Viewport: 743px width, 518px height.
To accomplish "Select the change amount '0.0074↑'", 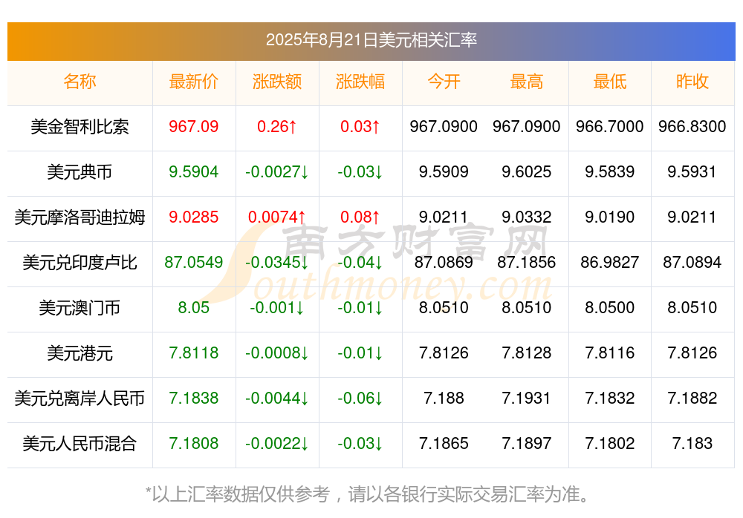I will [276, 217].
